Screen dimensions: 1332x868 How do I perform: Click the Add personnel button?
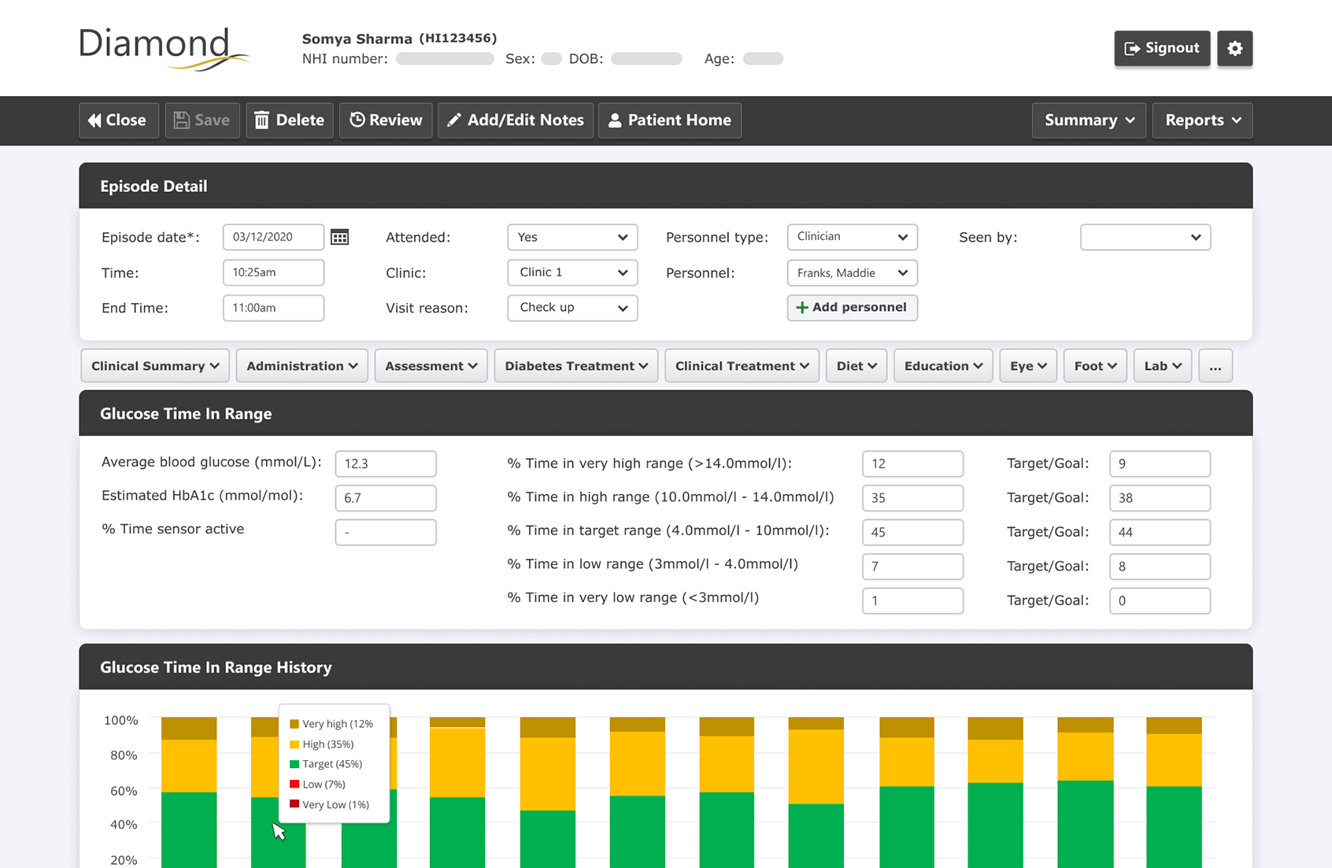pyautogui.click(x=852, y=308)
